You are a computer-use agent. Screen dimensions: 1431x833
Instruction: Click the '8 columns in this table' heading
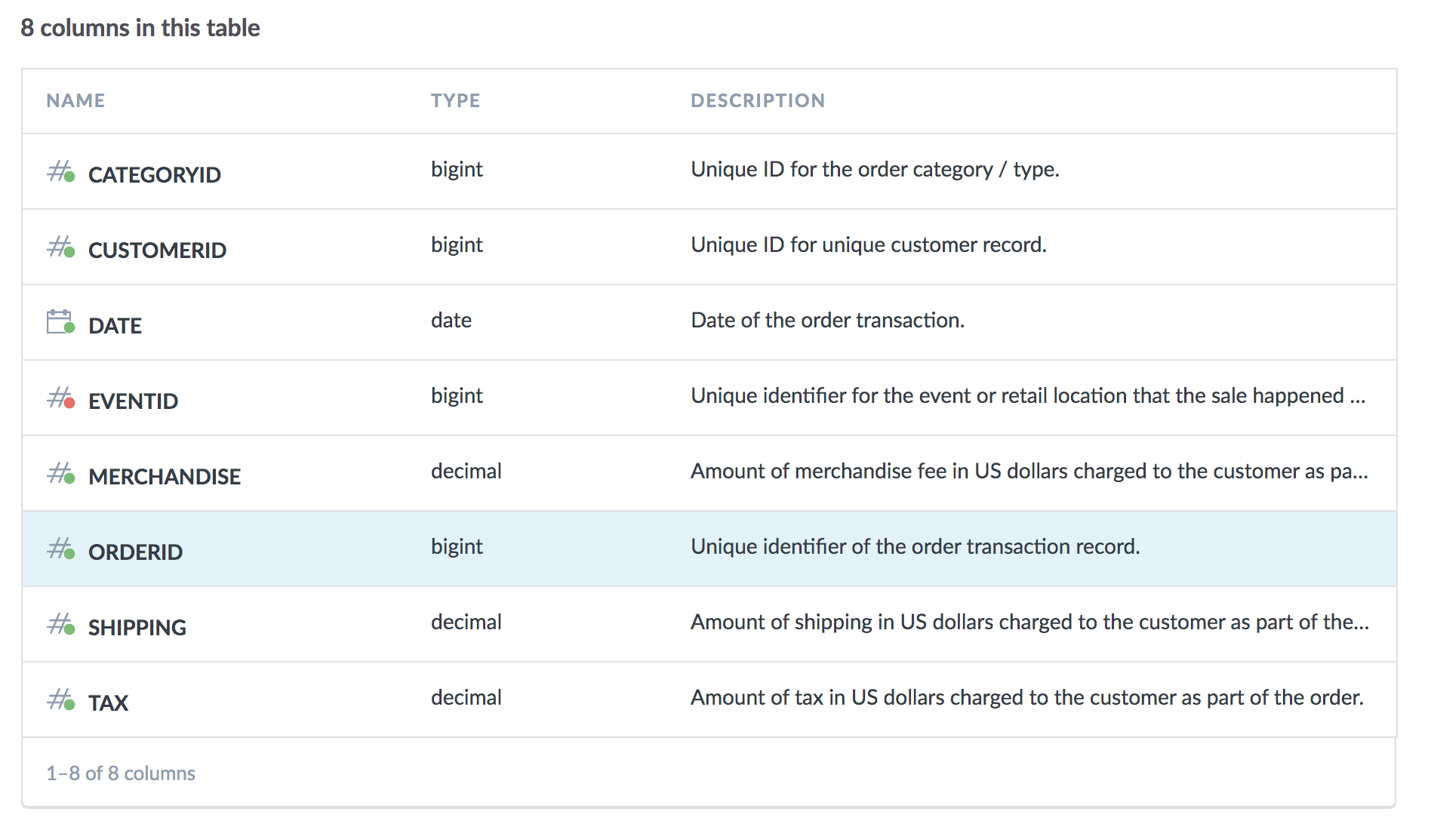point(140,28)
